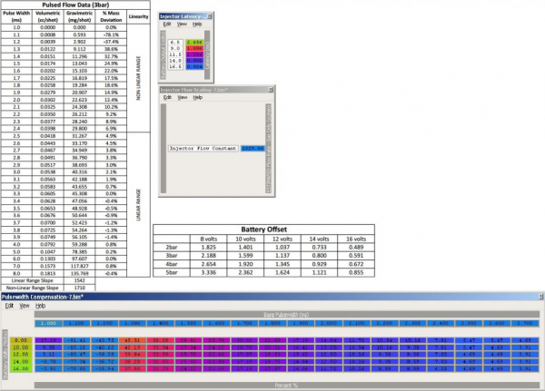Open Help menu in Injector Flow Scaling window

coord(197,98)
